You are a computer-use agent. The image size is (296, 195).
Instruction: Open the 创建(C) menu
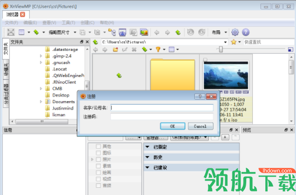click(x=87, y=23)
